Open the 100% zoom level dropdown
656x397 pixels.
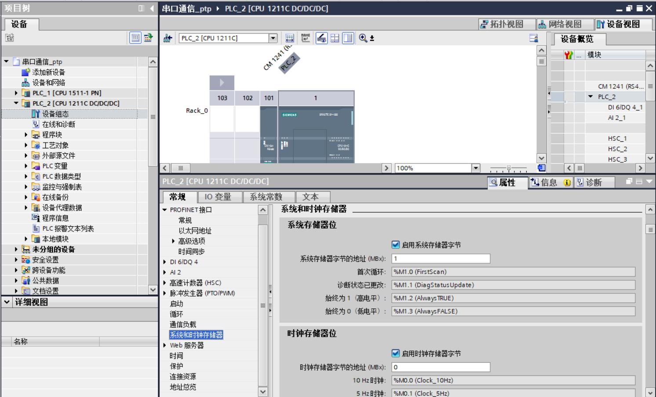(474, 167)
